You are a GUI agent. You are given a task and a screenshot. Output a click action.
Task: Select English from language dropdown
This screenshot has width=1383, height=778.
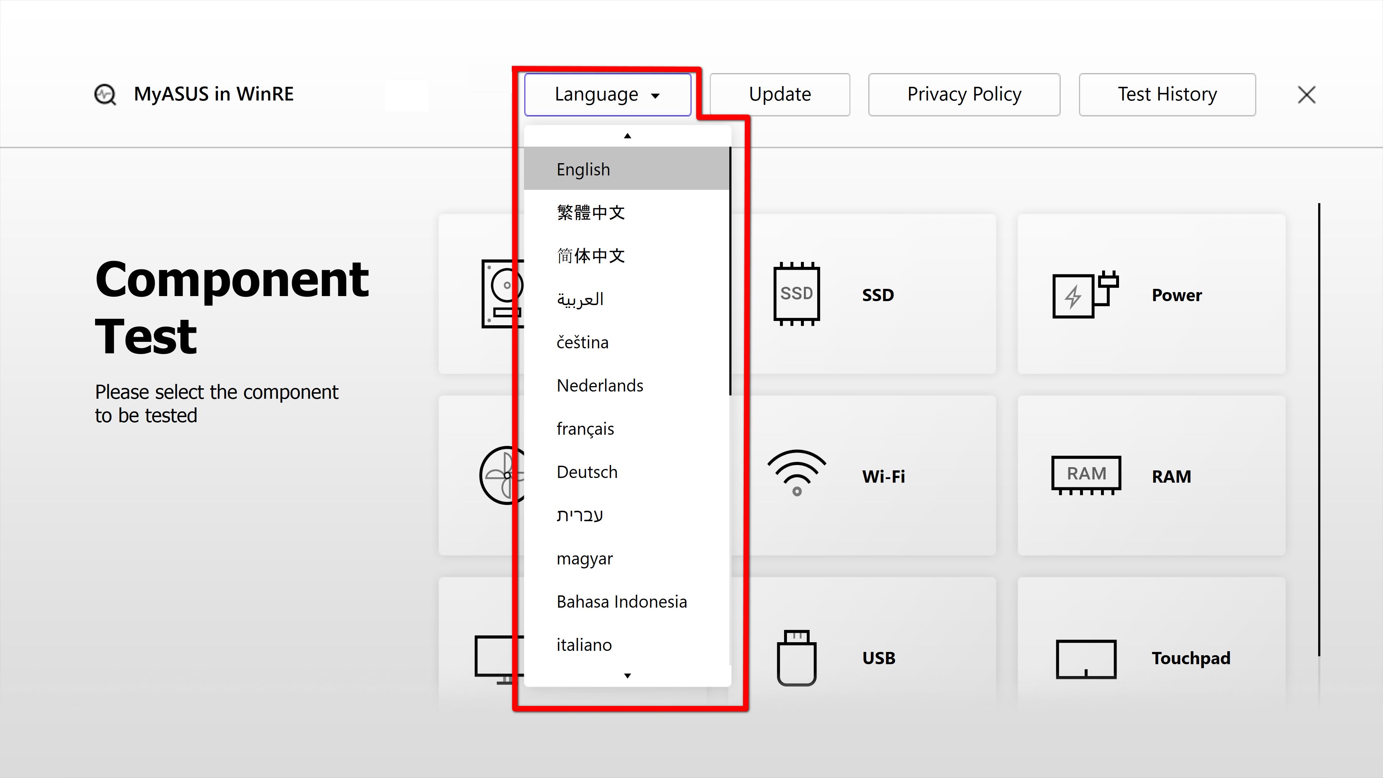coord(627,169)
